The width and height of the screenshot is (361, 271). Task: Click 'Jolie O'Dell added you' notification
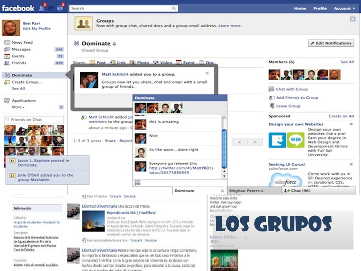coord(47,177)
